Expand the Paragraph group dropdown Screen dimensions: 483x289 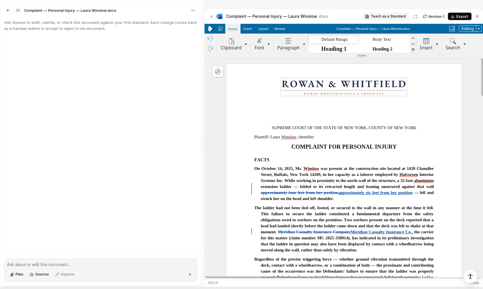[304, 44]
